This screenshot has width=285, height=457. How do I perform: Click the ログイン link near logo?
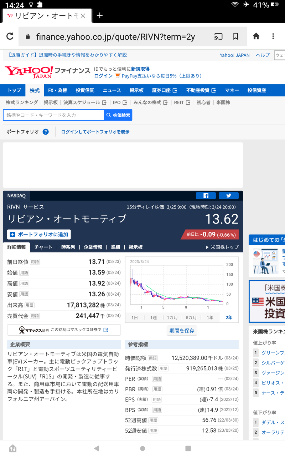click(x=103, y=76)
